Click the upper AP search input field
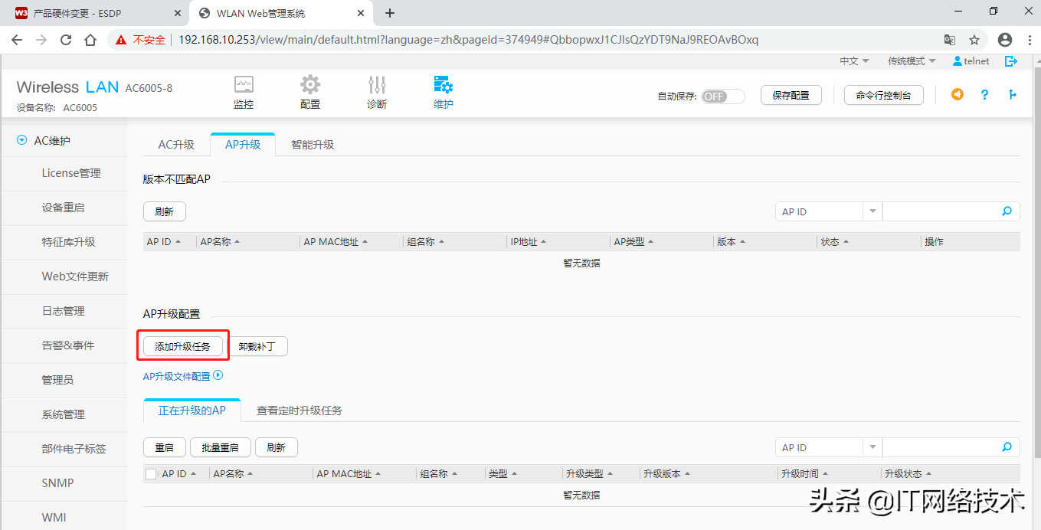 941,211
